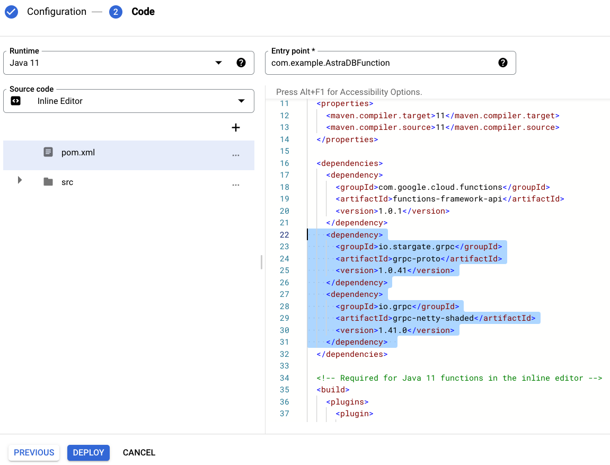This screenshot has height=465, width=610.
Task: Click the src folder icon
Action: (x=48, y=182)
